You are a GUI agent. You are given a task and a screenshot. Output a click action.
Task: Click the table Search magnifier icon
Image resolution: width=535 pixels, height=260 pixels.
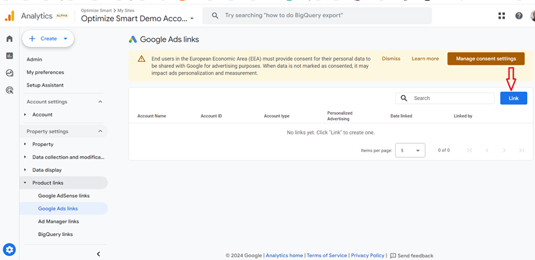pos(404,98)
